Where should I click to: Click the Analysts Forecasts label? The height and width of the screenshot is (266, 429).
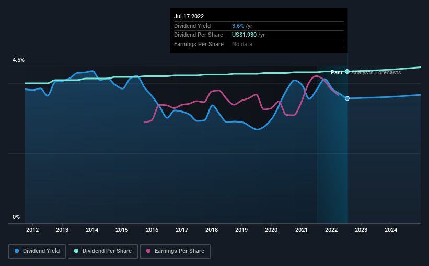tap(376, 72)
